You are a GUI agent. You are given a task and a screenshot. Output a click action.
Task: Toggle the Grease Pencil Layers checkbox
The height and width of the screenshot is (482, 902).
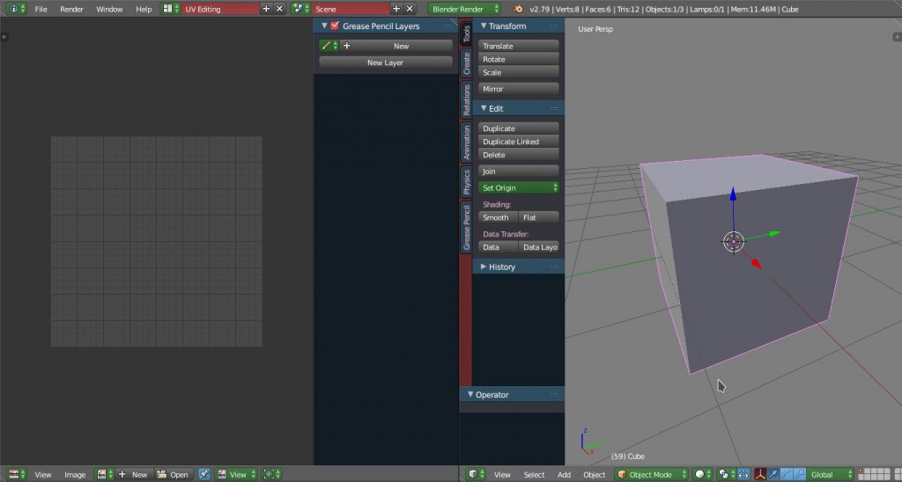coord(335,26)
